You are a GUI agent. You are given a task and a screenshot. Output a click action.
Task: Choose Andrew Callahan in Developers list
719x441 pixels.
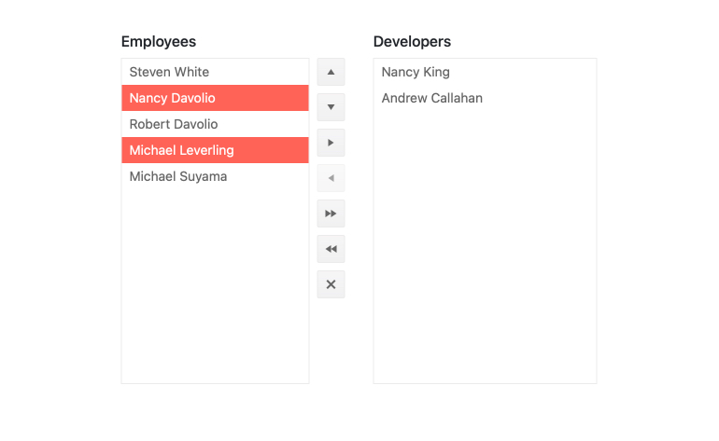[x=432, y=98]
